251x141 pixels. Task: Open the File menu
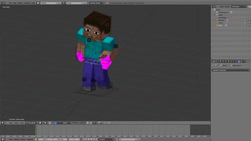click(10, 3)
